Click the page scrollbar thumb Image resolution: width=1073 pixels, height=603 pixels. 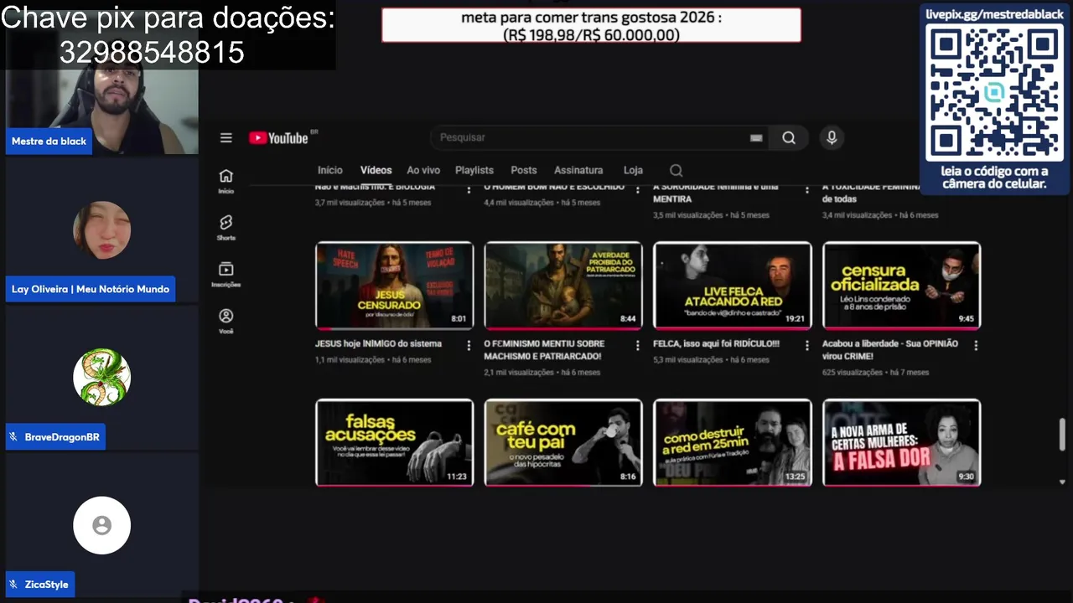[x=1062, y=435]
